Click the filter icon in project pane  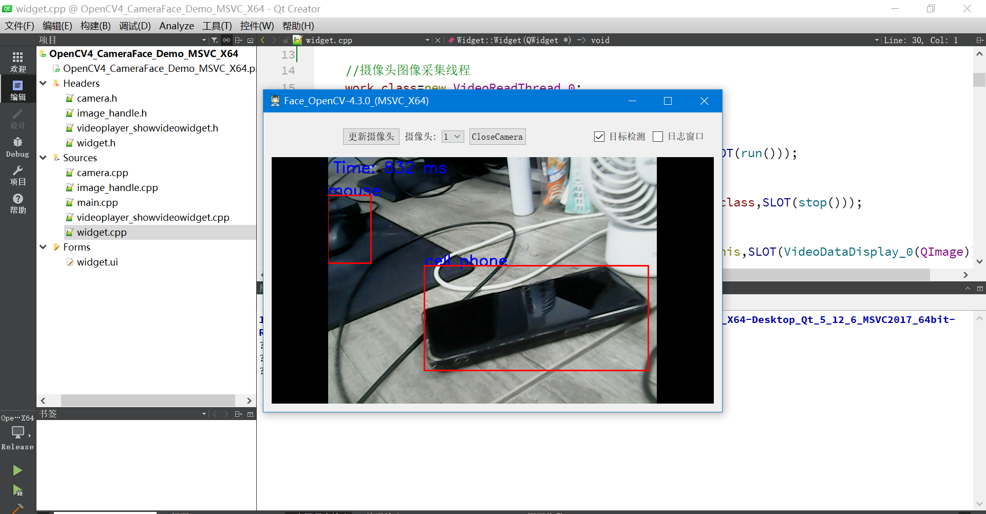(x=215, y=40)
